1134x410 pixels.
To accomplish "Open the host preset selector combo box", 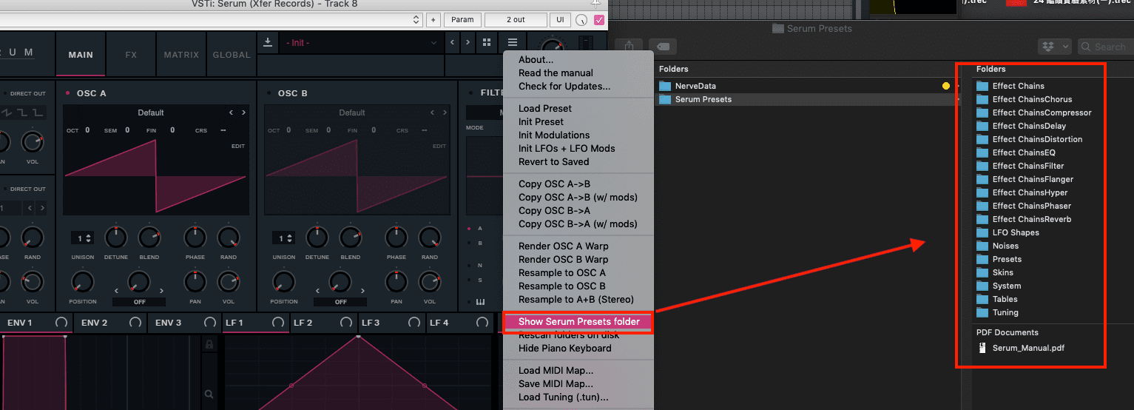I will [x=211, y=20].
